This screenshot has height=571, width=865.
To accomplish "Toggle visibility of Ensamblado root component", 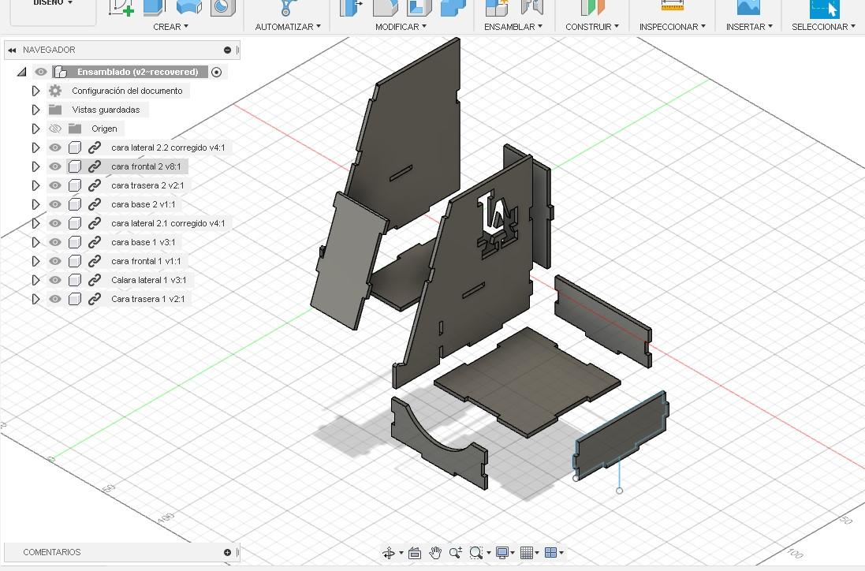I will click(41, 72).
